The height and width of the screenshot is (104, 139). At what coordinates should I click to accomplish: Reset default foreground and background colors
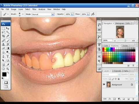(3, 78)
